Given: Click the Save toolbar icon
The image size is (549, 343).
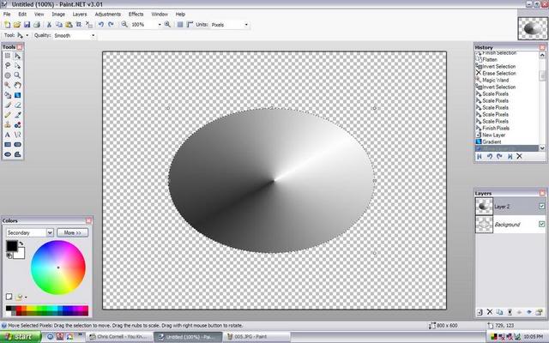Looking at the screenshot, I should [27, 25].
